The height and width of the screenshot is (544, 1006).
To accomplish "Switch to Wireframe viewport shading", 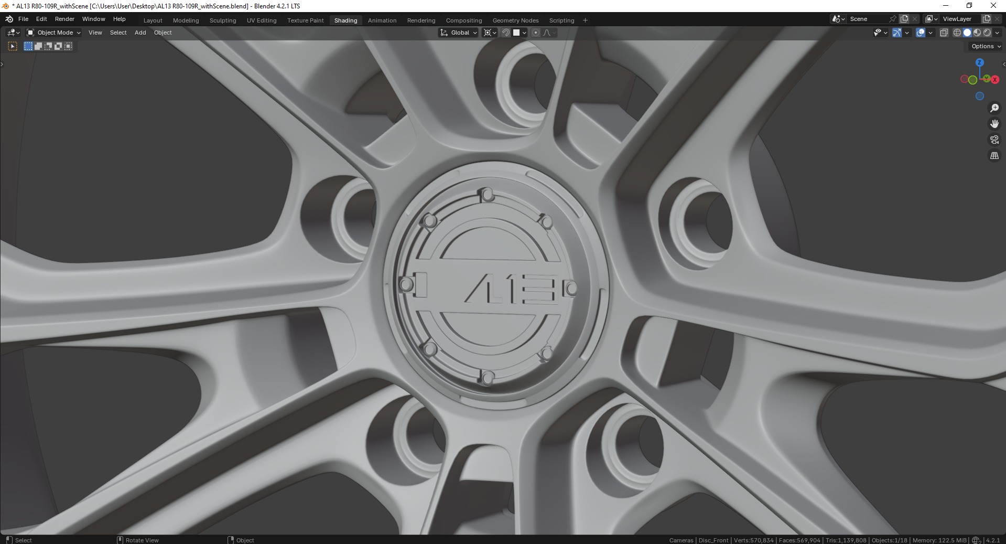I will tap(957, 33).
